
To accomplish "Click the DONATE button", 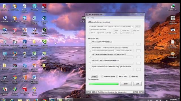I will tap(94, 76).
